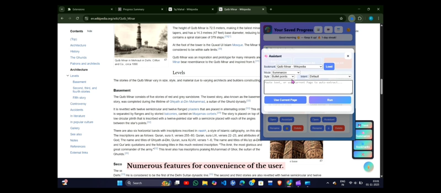This screenshot has width=441, height=193.
Task: Open YouTube from the taskbar
Action: (x=186, y=183)
